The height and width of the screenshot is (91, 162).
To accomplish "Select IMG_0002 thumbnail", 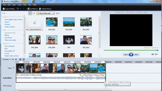I will (x=86, y=40).
